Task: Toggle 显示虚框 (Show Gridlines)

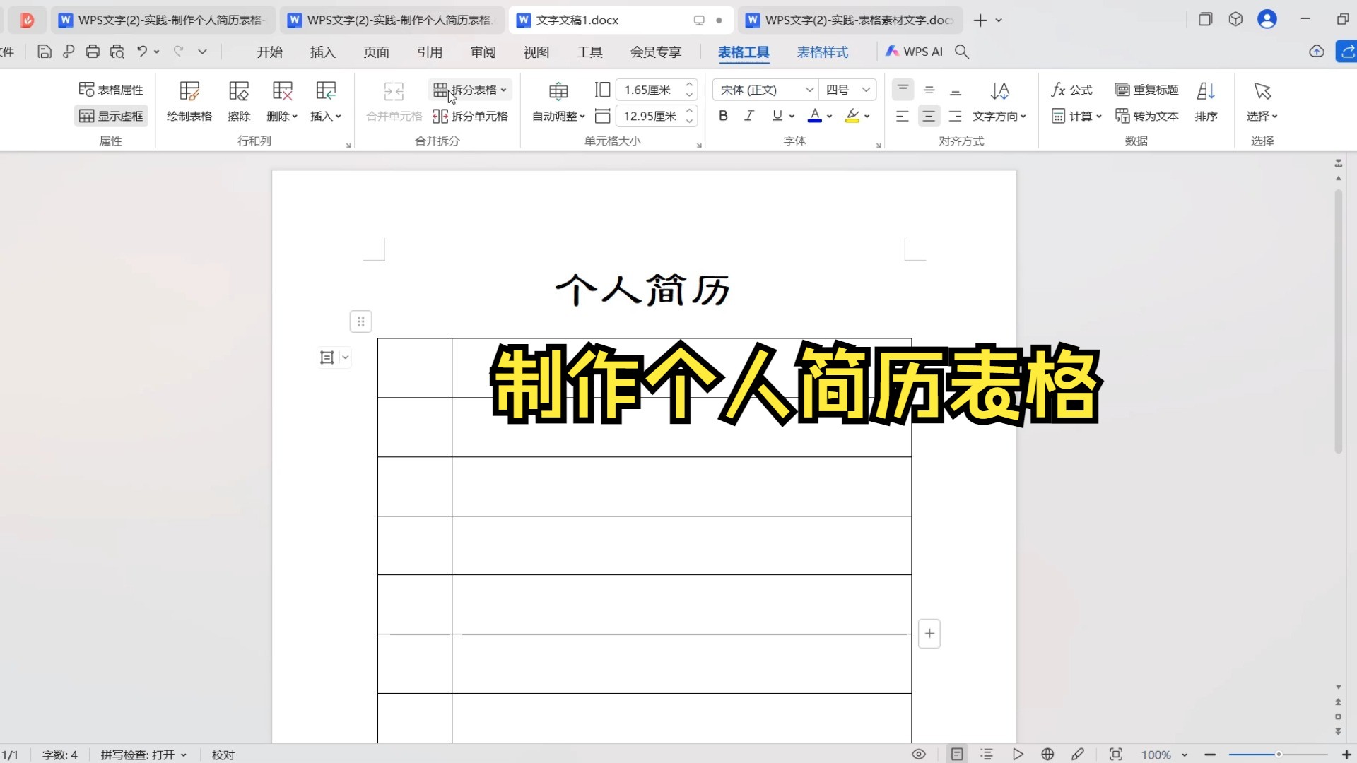Action: tap(111, 115)
